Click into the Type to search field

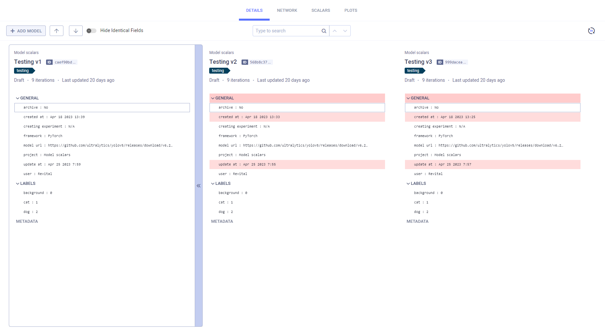click(286, 31)
